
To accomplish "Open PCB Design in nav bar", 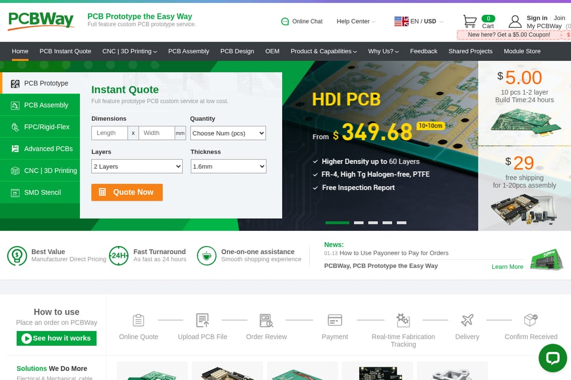I will [237, 51].
